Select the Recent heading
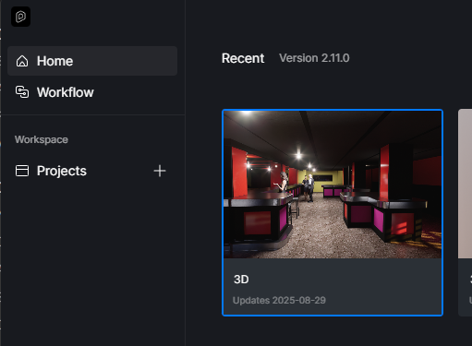The width and height of the screenshot is (472, 346). point(243,58)
